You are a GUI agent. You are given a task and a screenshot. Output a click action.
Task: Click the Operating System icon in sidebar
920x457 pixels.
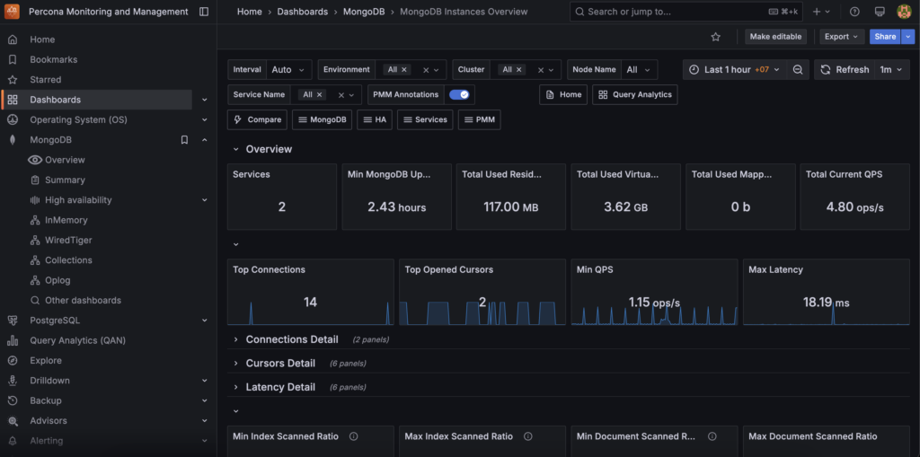[13, 119]
